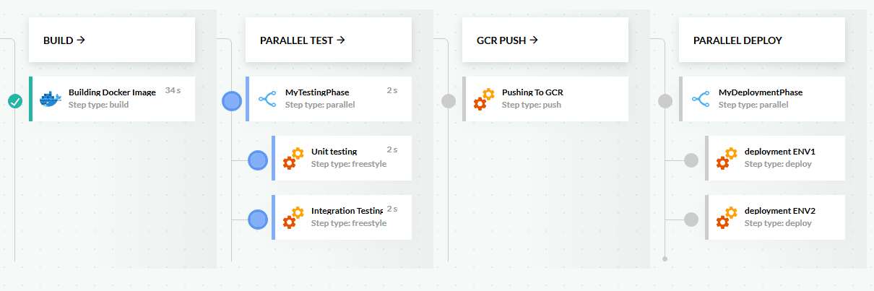This screenshot has height=291, width=874.
Task: Click the gears icon on deployment ENV1
Action: pyautogui.click(x=726, y=158)
